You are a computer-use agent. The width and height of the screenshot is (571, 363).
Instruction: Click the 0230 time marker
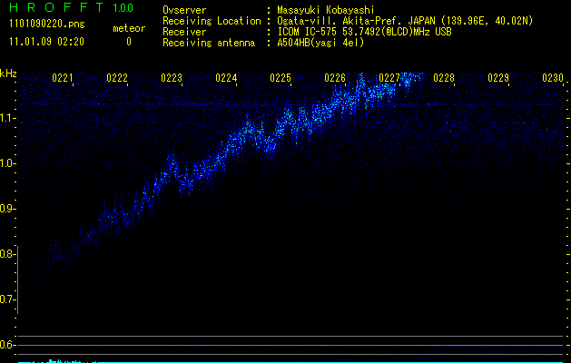553,78
